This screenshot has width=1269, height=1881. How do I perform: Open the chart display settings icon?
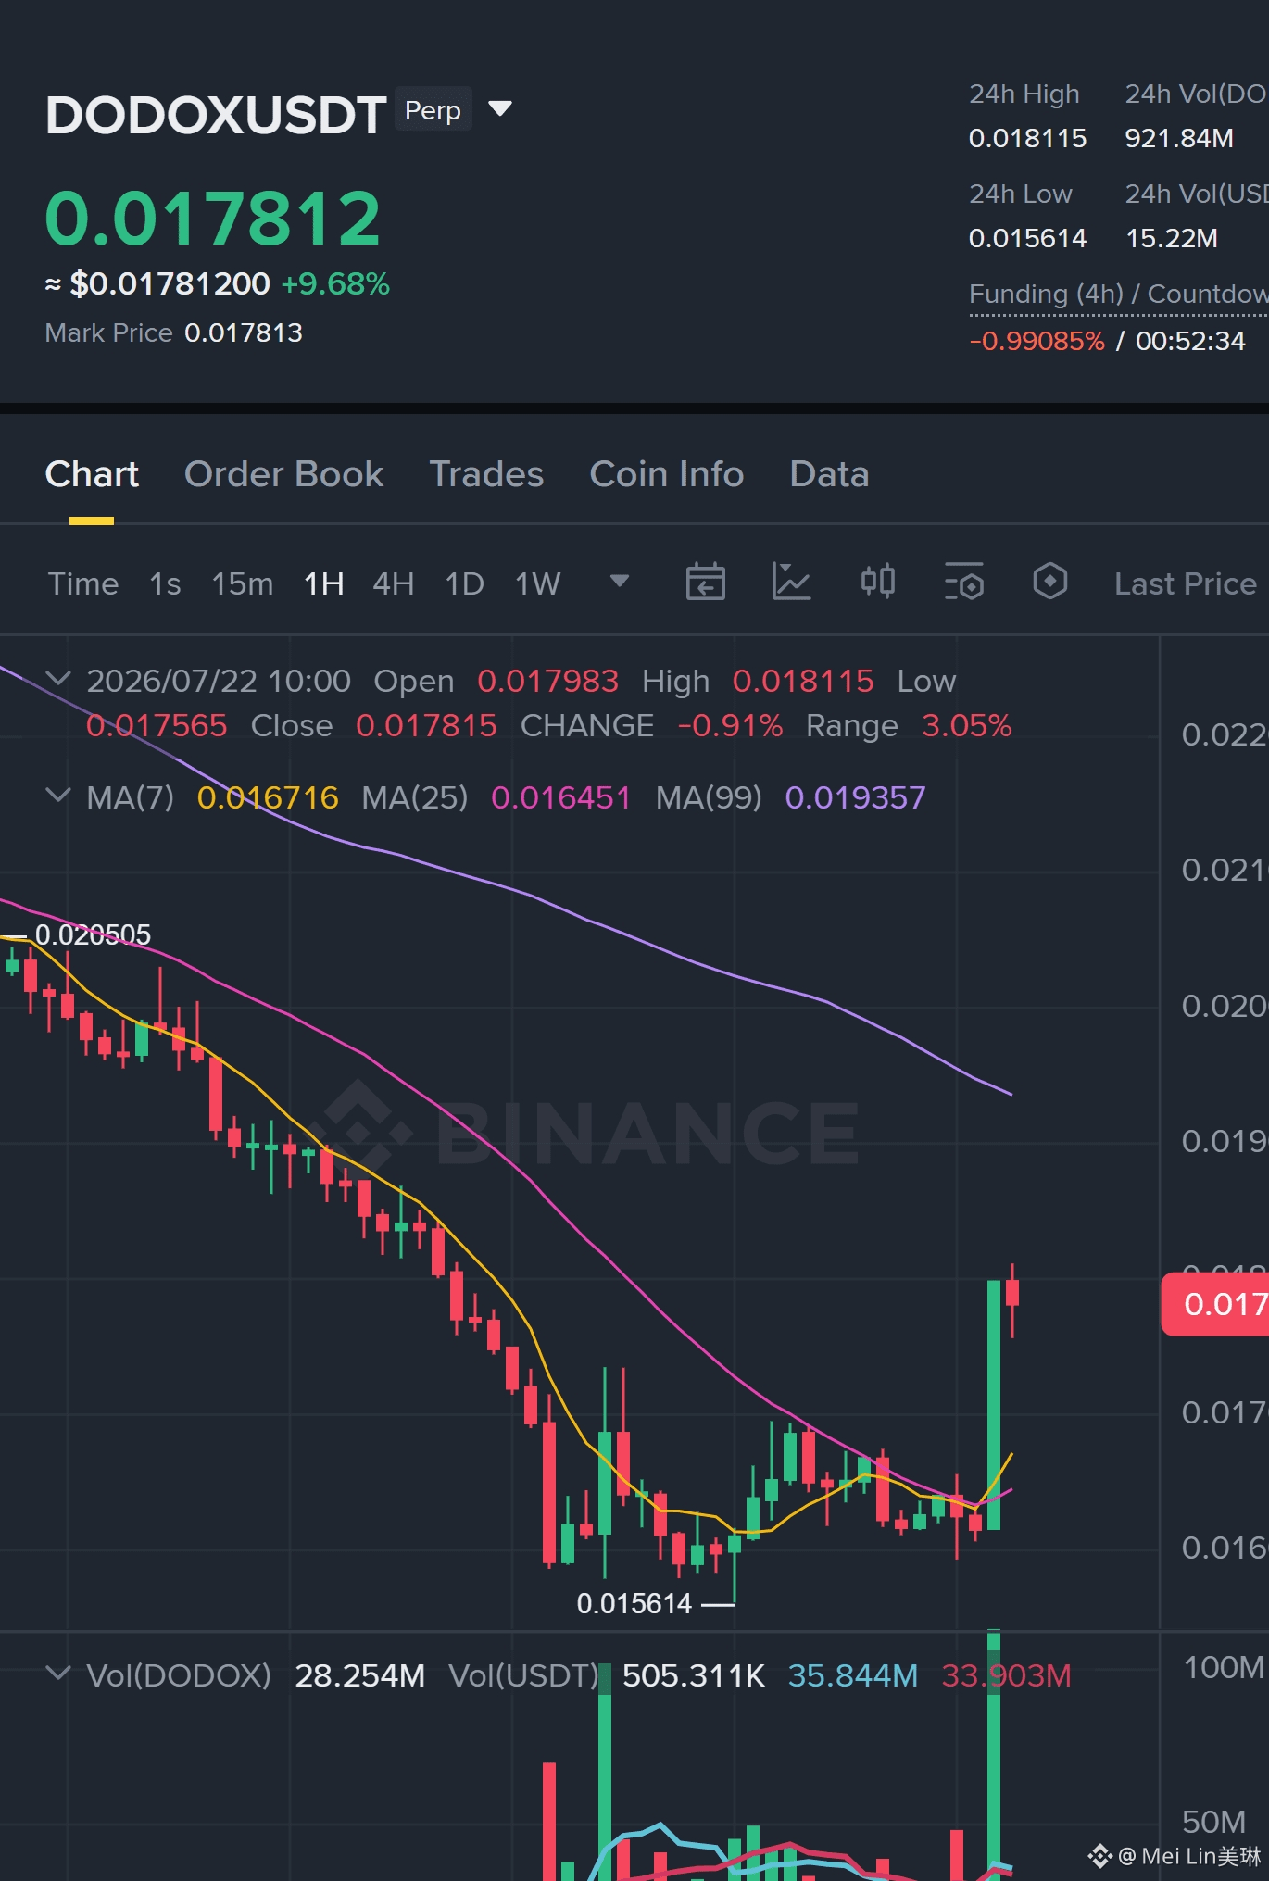pyautogui.click(x=963, y=582)
